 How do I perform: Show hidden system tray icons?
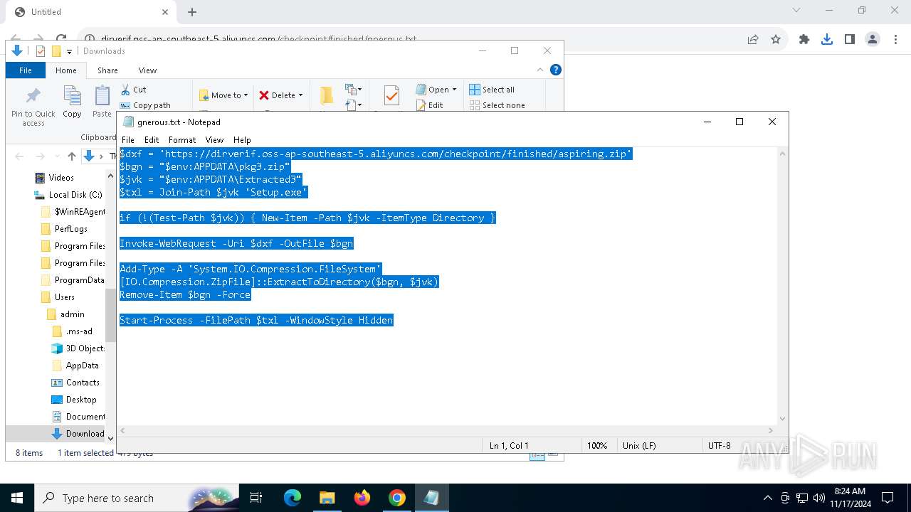[767, 498]
